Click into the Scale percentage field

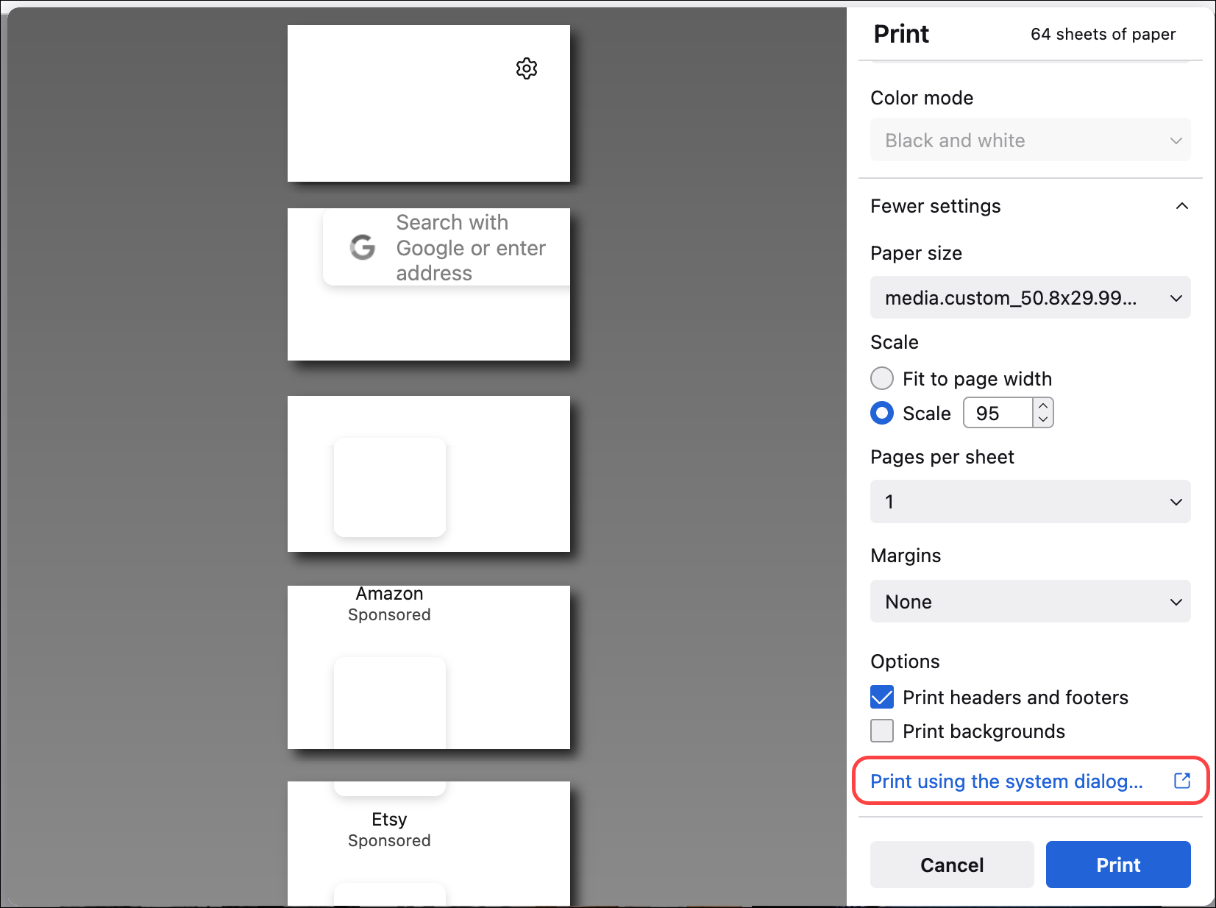coord(998,414)
